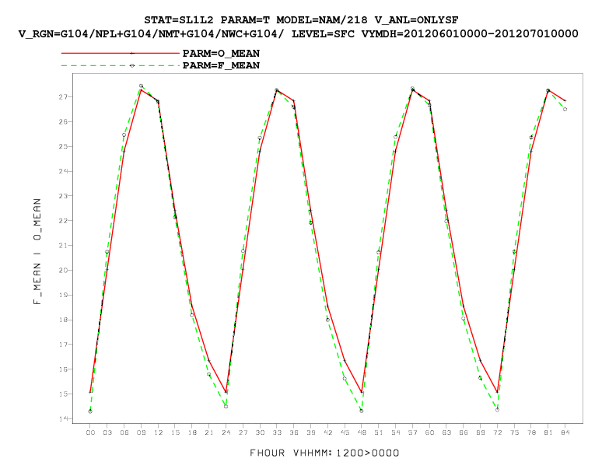The width and height of the screenshot is (616, 476).
Task: Click y-axis tick label 19
Action: click(63, 296)
